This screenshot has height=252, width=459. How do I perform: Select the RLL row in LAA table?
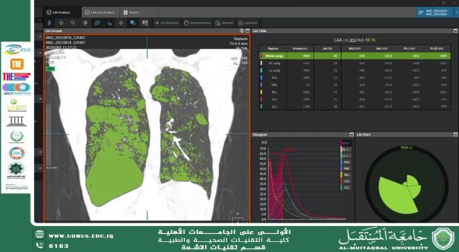(x=354, y=92)
